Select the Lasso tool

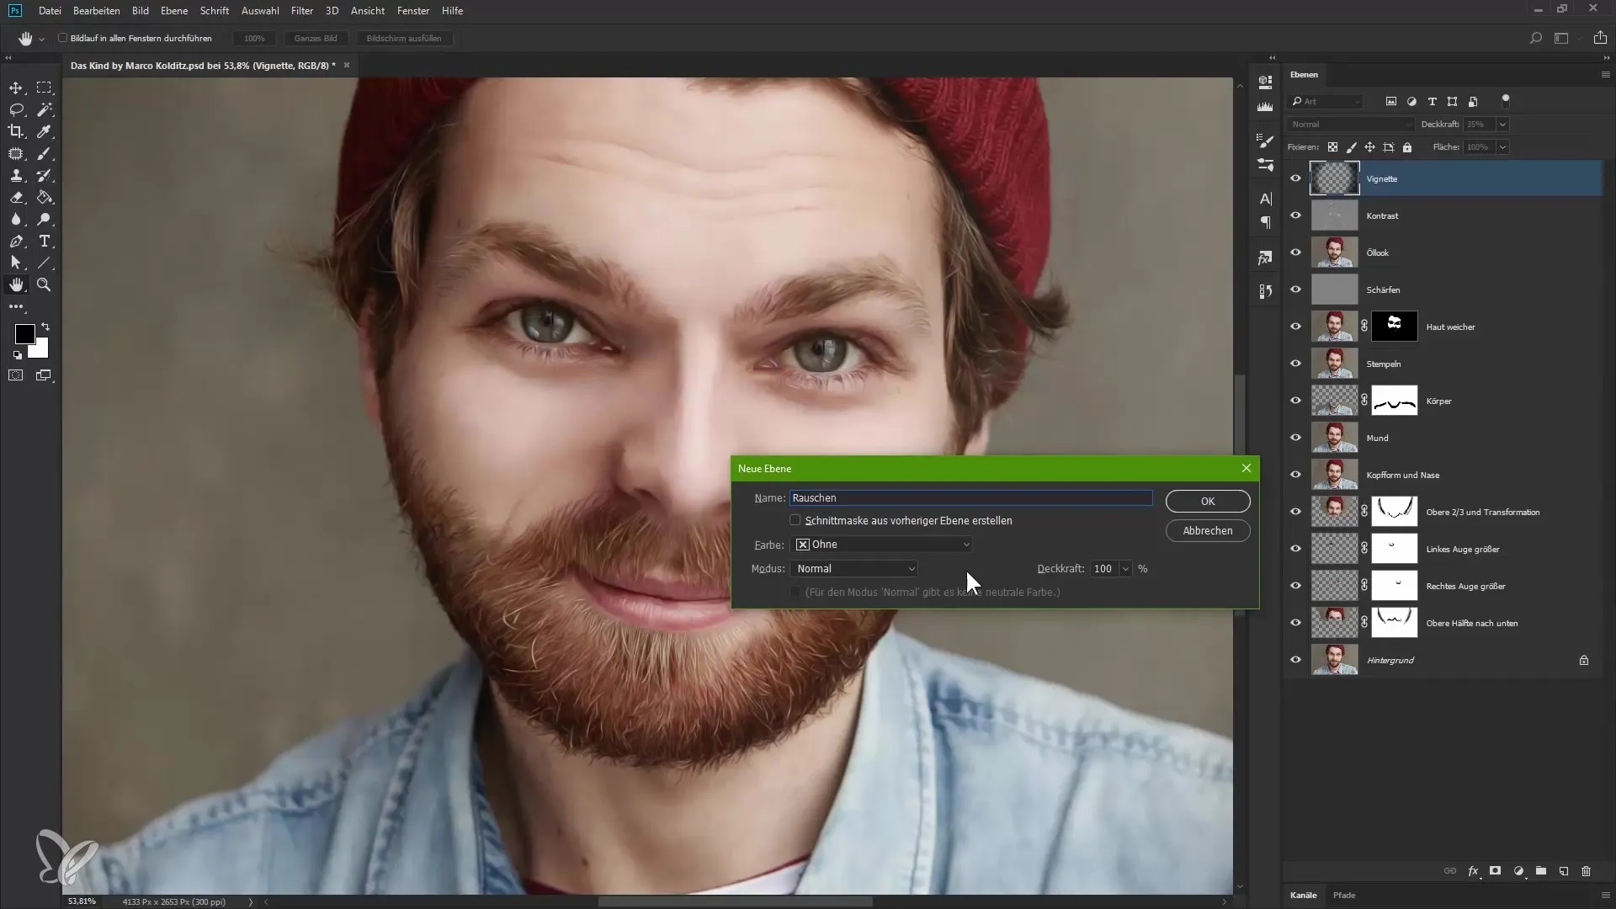tap(16, 109)
